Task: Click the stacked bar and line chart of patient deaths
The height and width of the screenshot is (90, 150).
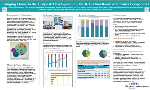Action: (58, 59)
